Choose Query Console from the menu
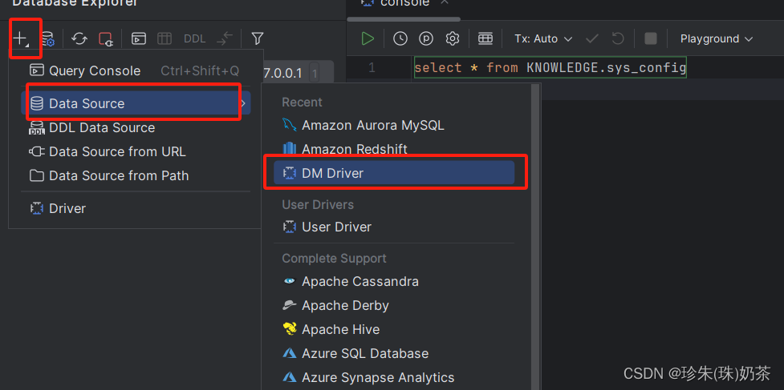The height and width of the screenshot is (390, 784). pos(136,70)
